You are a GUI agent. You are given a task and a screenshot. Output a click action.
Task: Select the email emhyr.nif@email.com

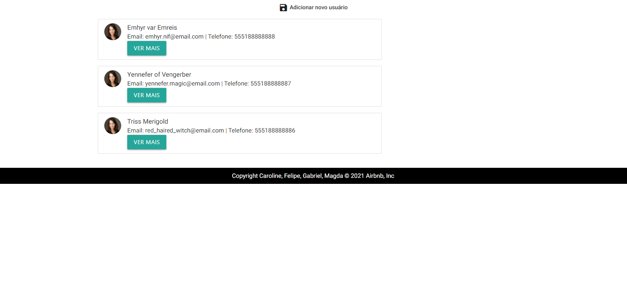(x=174, y=36)
